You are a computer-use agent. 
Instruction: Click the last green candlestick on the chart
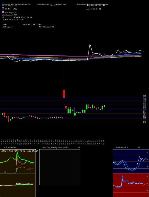104,106
